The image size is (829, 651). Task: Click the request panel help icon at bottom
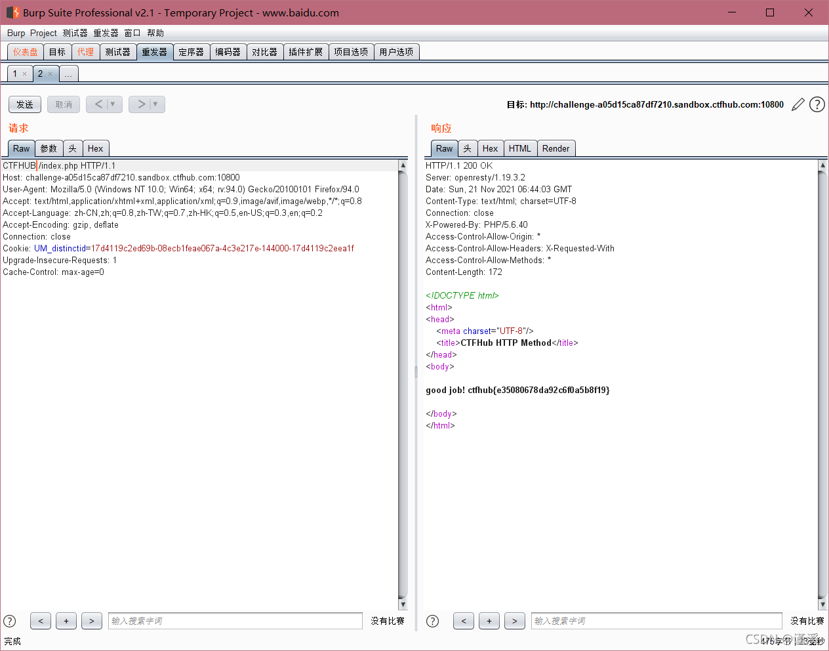click(10, 621)
